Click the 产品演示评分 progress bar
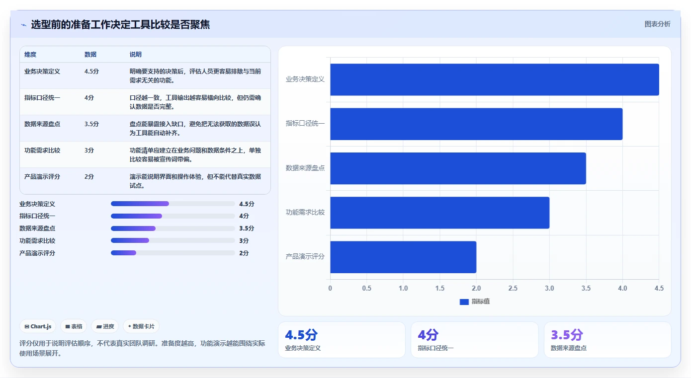Screen dimensions: 691x378 pos(173,253)
